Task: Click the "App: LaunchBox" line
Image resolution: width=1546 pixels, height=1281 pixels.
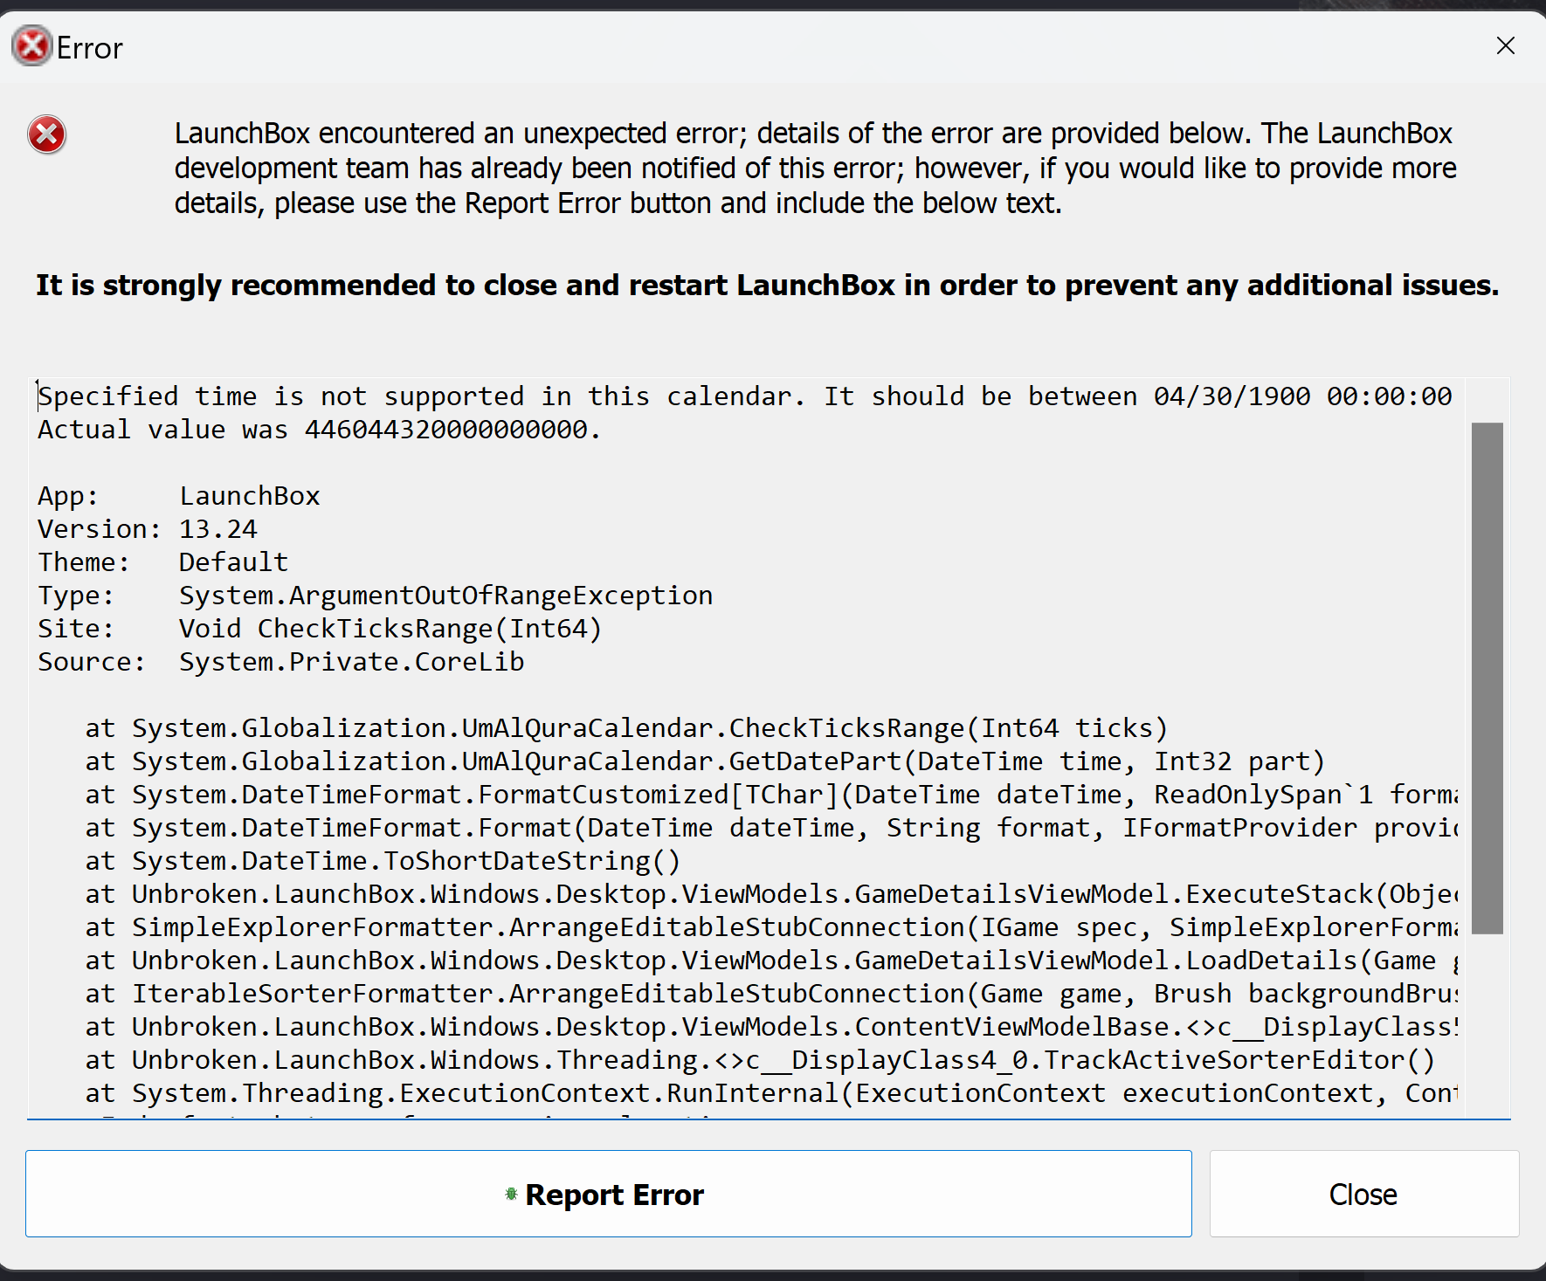Action: (179, 496)
